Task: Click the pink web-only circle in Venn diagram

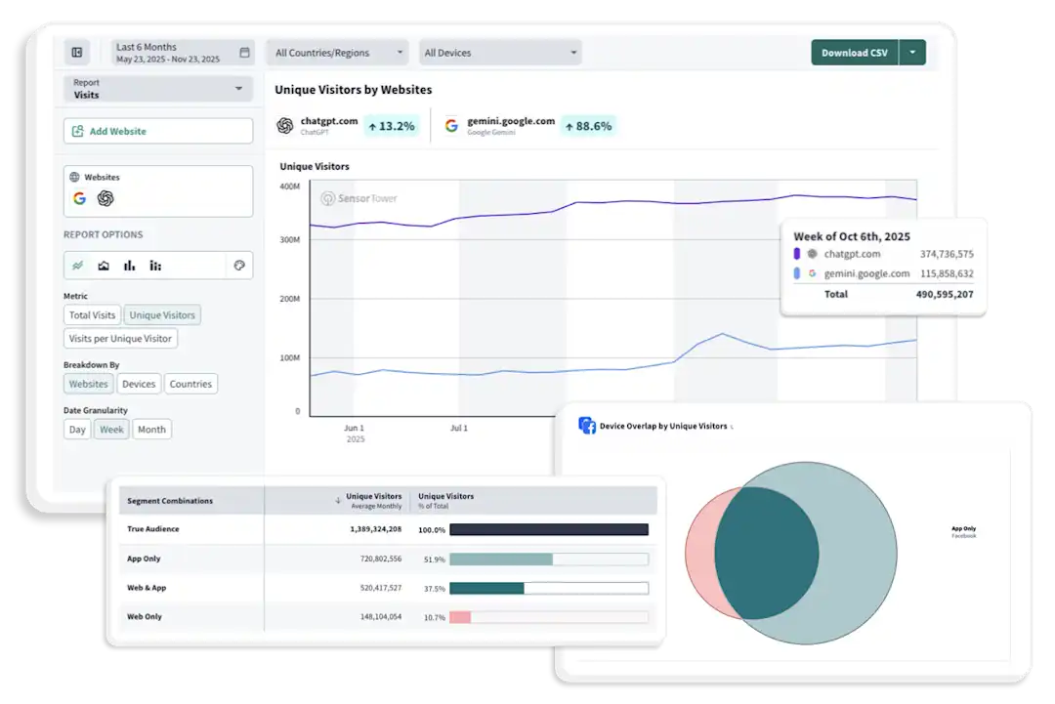Action: 699,554
